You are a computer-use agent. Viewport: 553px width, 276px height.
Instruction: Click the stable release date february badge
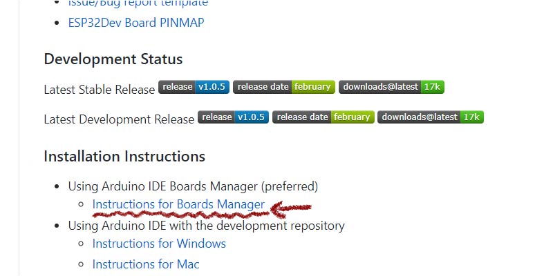(x=284, y=87)
